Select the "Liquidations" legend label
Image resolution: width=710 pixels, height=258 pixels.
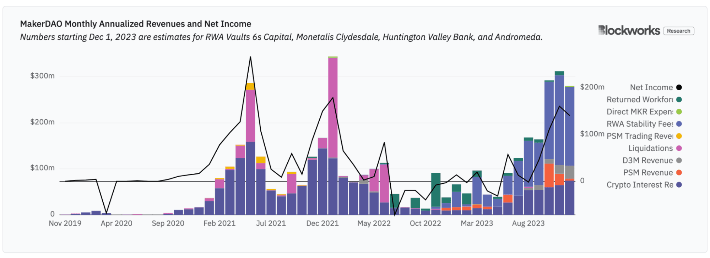click(651, 148)
